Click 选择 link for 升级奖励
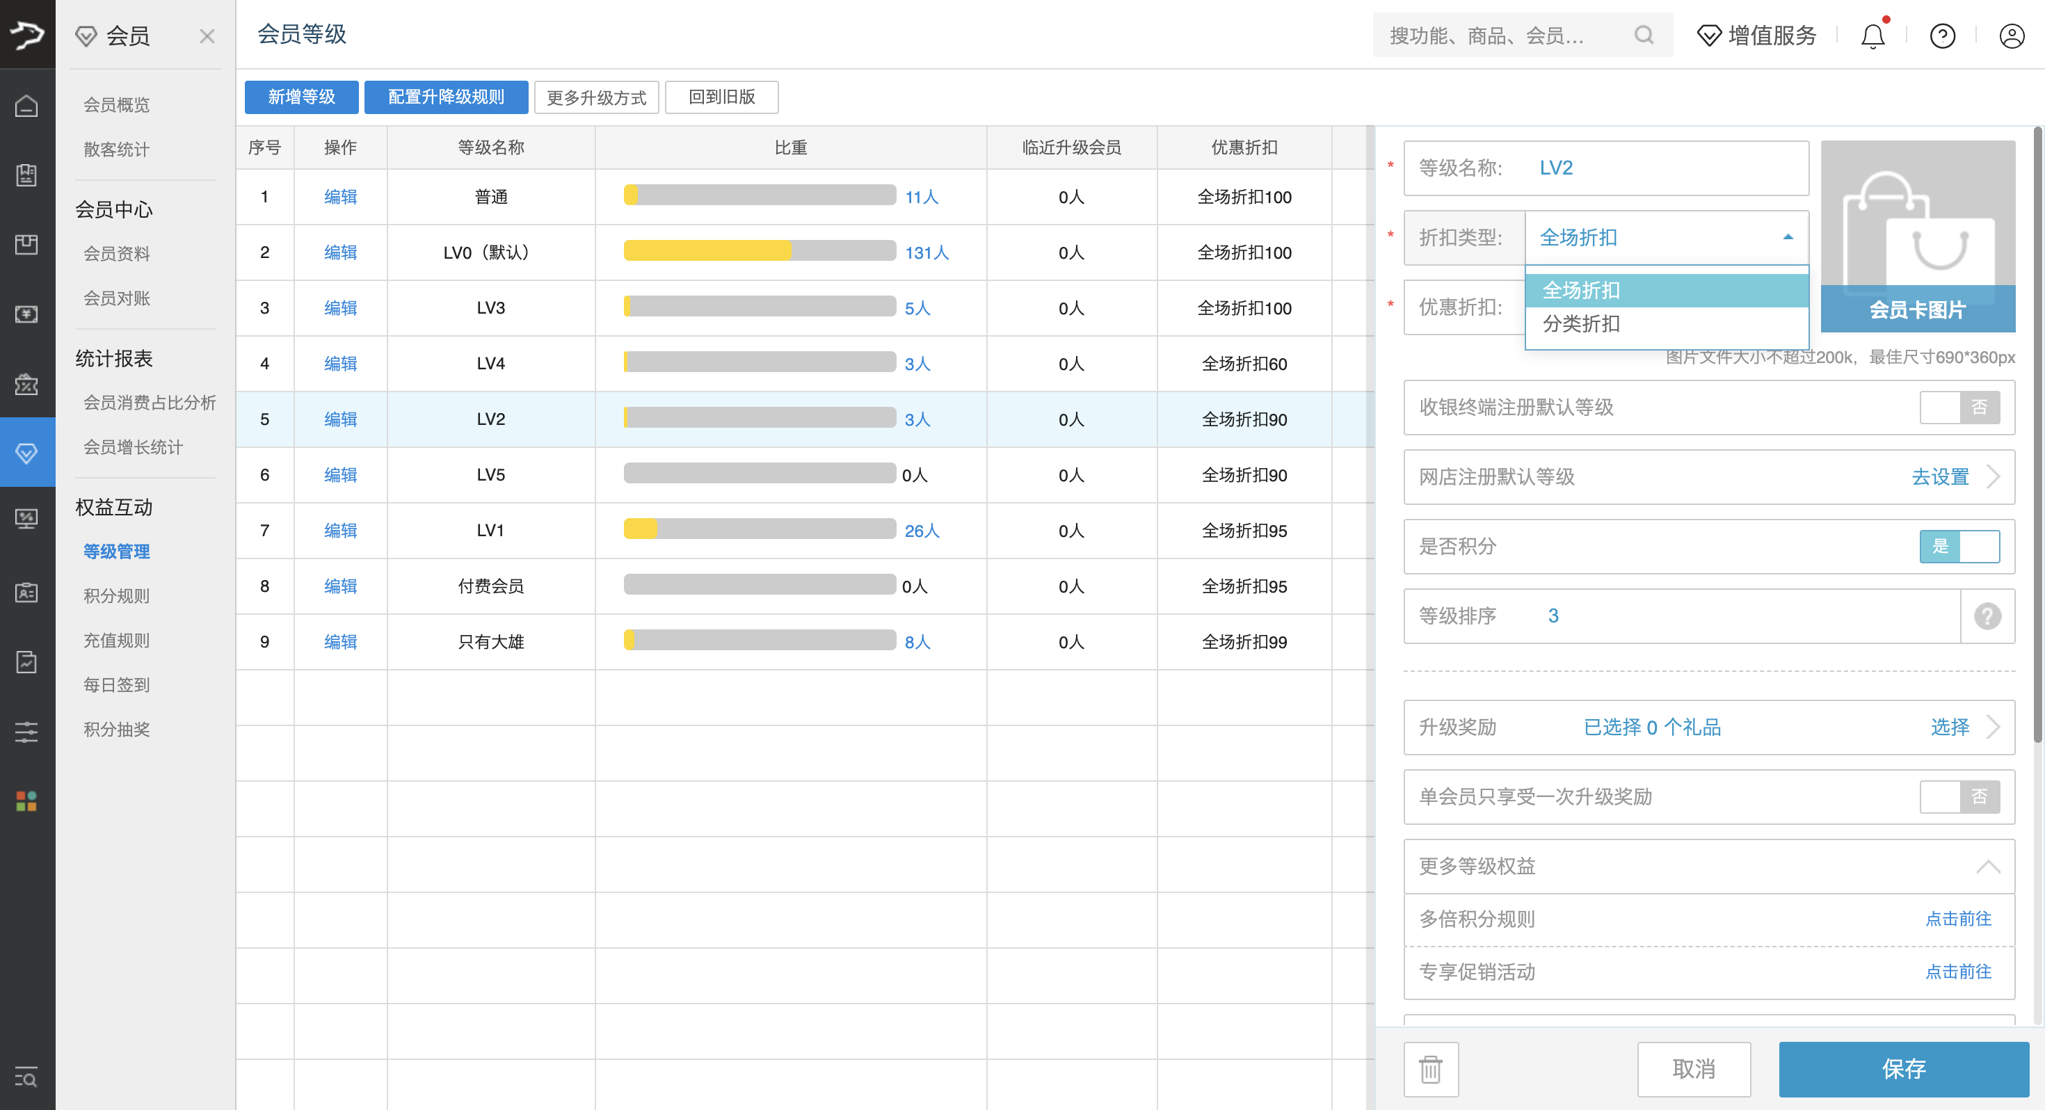This screenshot has width=2045, height=1110. coord(1950,727)
